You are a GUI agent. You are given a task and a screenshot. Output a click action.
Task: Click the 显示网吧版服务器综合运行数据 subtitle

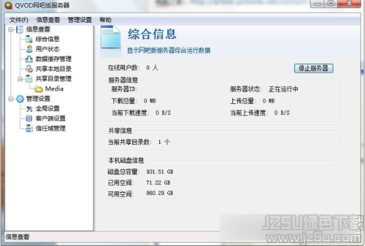click(169, 50)
